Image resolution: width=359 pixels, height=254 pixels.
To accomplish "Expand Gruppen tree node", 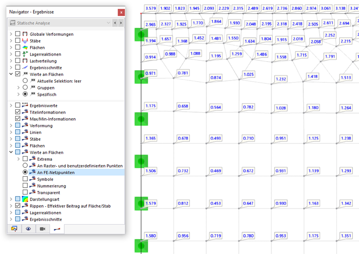I will click(x=18, y=88).
